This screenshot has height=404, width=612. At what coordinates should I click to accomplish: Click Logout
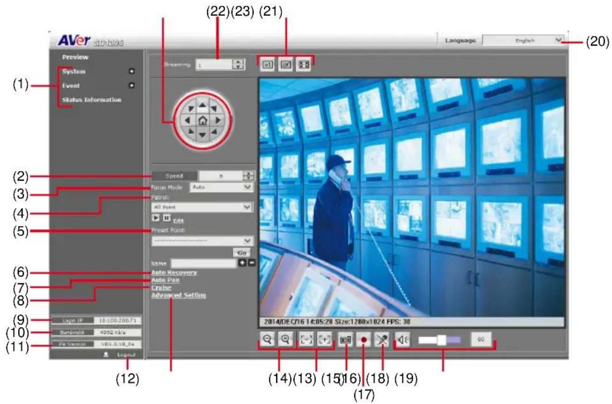point(126,355)
